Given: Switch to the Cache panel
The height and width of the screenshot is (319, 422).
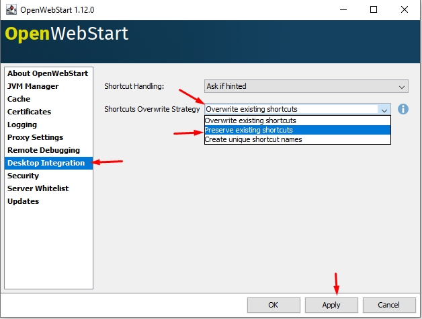Looking at the screenshot, I should click(x=19, y=99).
